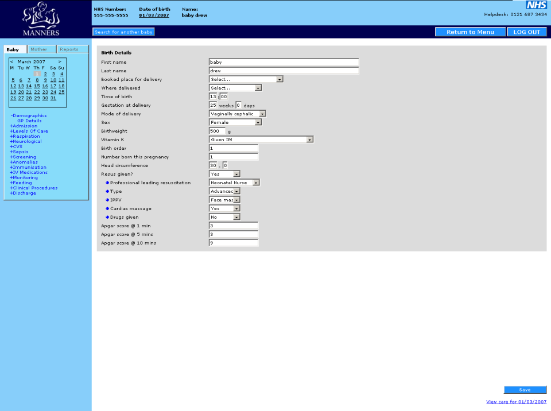
Task: Click Search for another baby button
Action: [124, 32]
